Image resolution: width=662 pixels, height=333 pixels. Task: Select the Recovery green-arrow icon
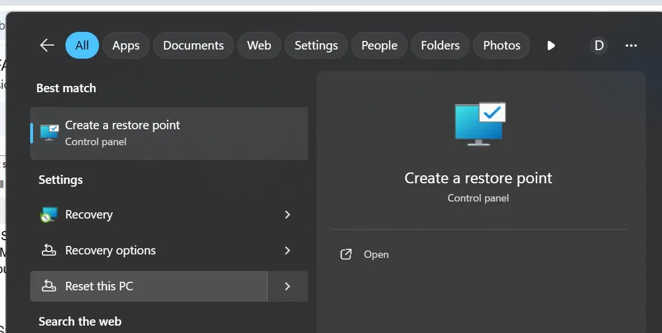click(48, 215)
